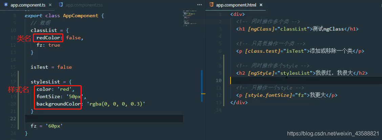This screenshot has height=140, width=382.
Task: Click the '添加或移除一个类' paragraph text
Action: click(331, 51)
